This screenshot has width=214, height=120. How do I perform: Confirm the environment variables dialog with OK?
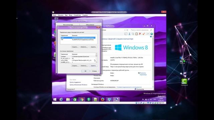[x=86, y=71]
